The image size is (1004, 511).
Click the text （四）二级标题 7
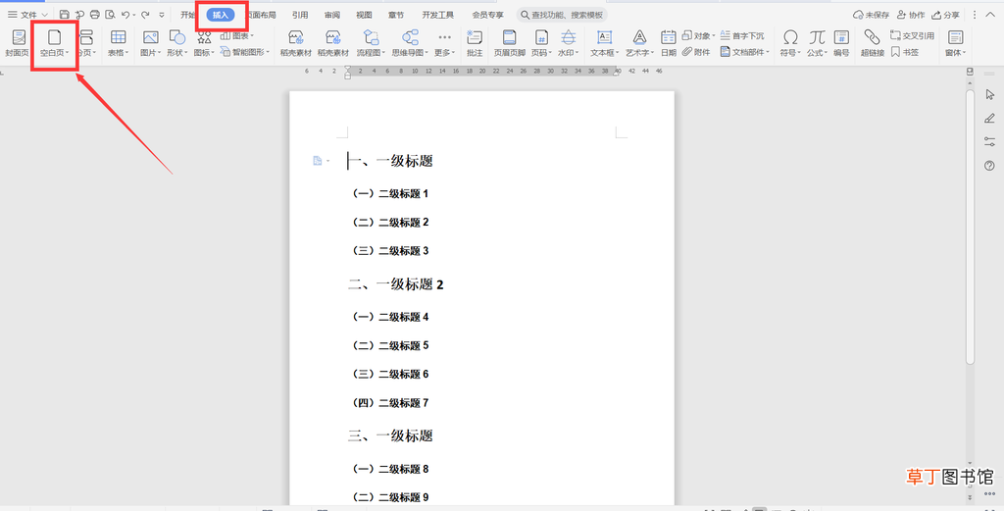390,403
